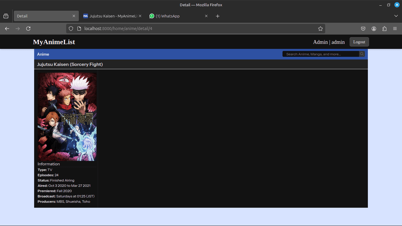
Task: Bookmark this page with the star icon
Action: pyautogui.click(x=320, y=28)
